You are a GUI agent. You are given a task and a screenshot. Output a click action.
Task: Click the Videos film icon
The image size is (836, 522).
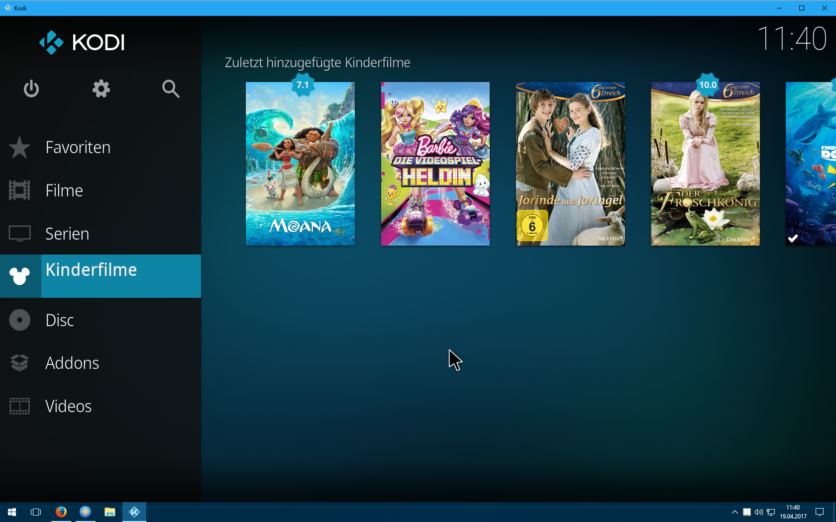[19, 406]
